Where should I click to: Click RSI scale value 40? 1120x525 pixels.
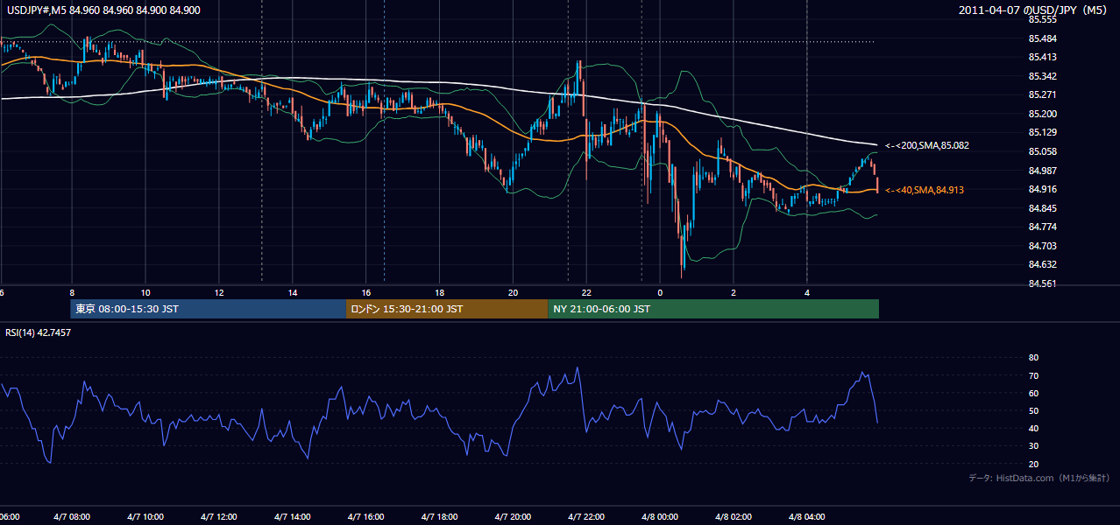[x=1033, y=428]
